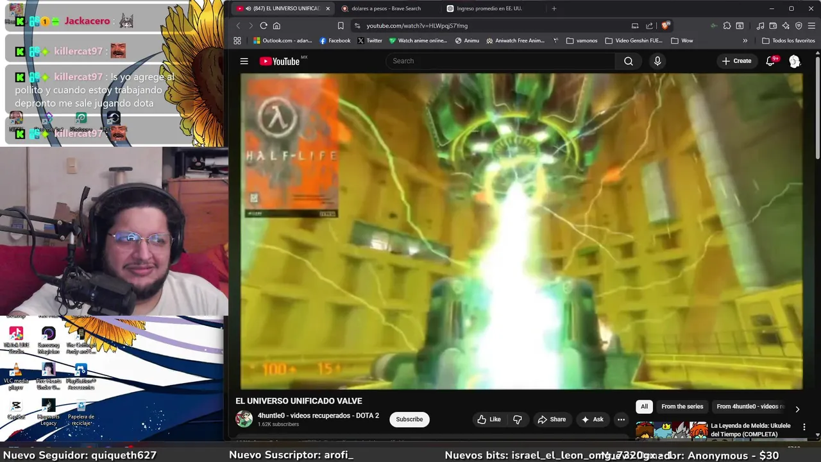Select the From the series chip
This screenshot has width=821, height=462.
[682, 406]
